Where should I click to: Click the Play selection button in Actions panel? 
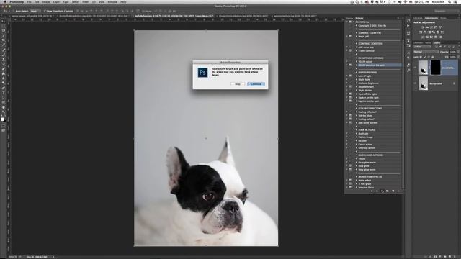coord(382,191)
